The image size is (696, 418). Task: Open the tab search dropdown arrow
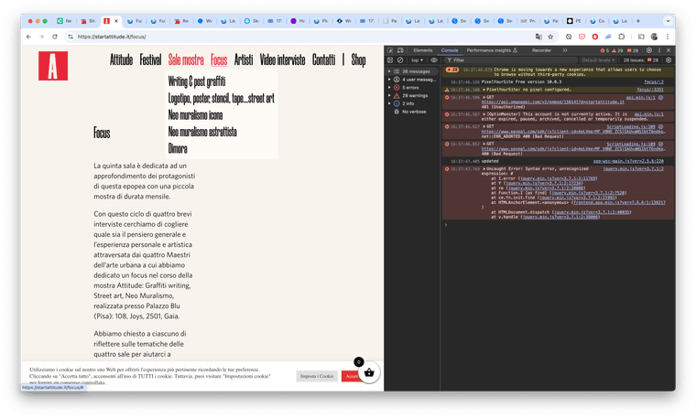tap(668, 21)
